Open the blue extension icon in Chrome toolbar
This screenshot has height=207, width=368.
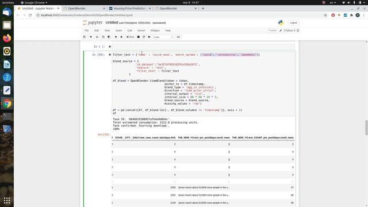[345, 15]
